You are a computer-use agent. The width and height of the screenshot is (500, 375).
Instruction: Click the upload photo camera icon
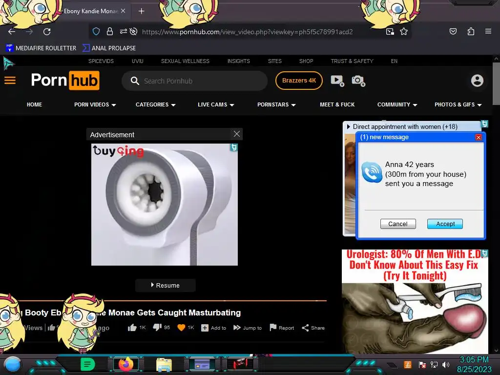(x=358, y=81)
